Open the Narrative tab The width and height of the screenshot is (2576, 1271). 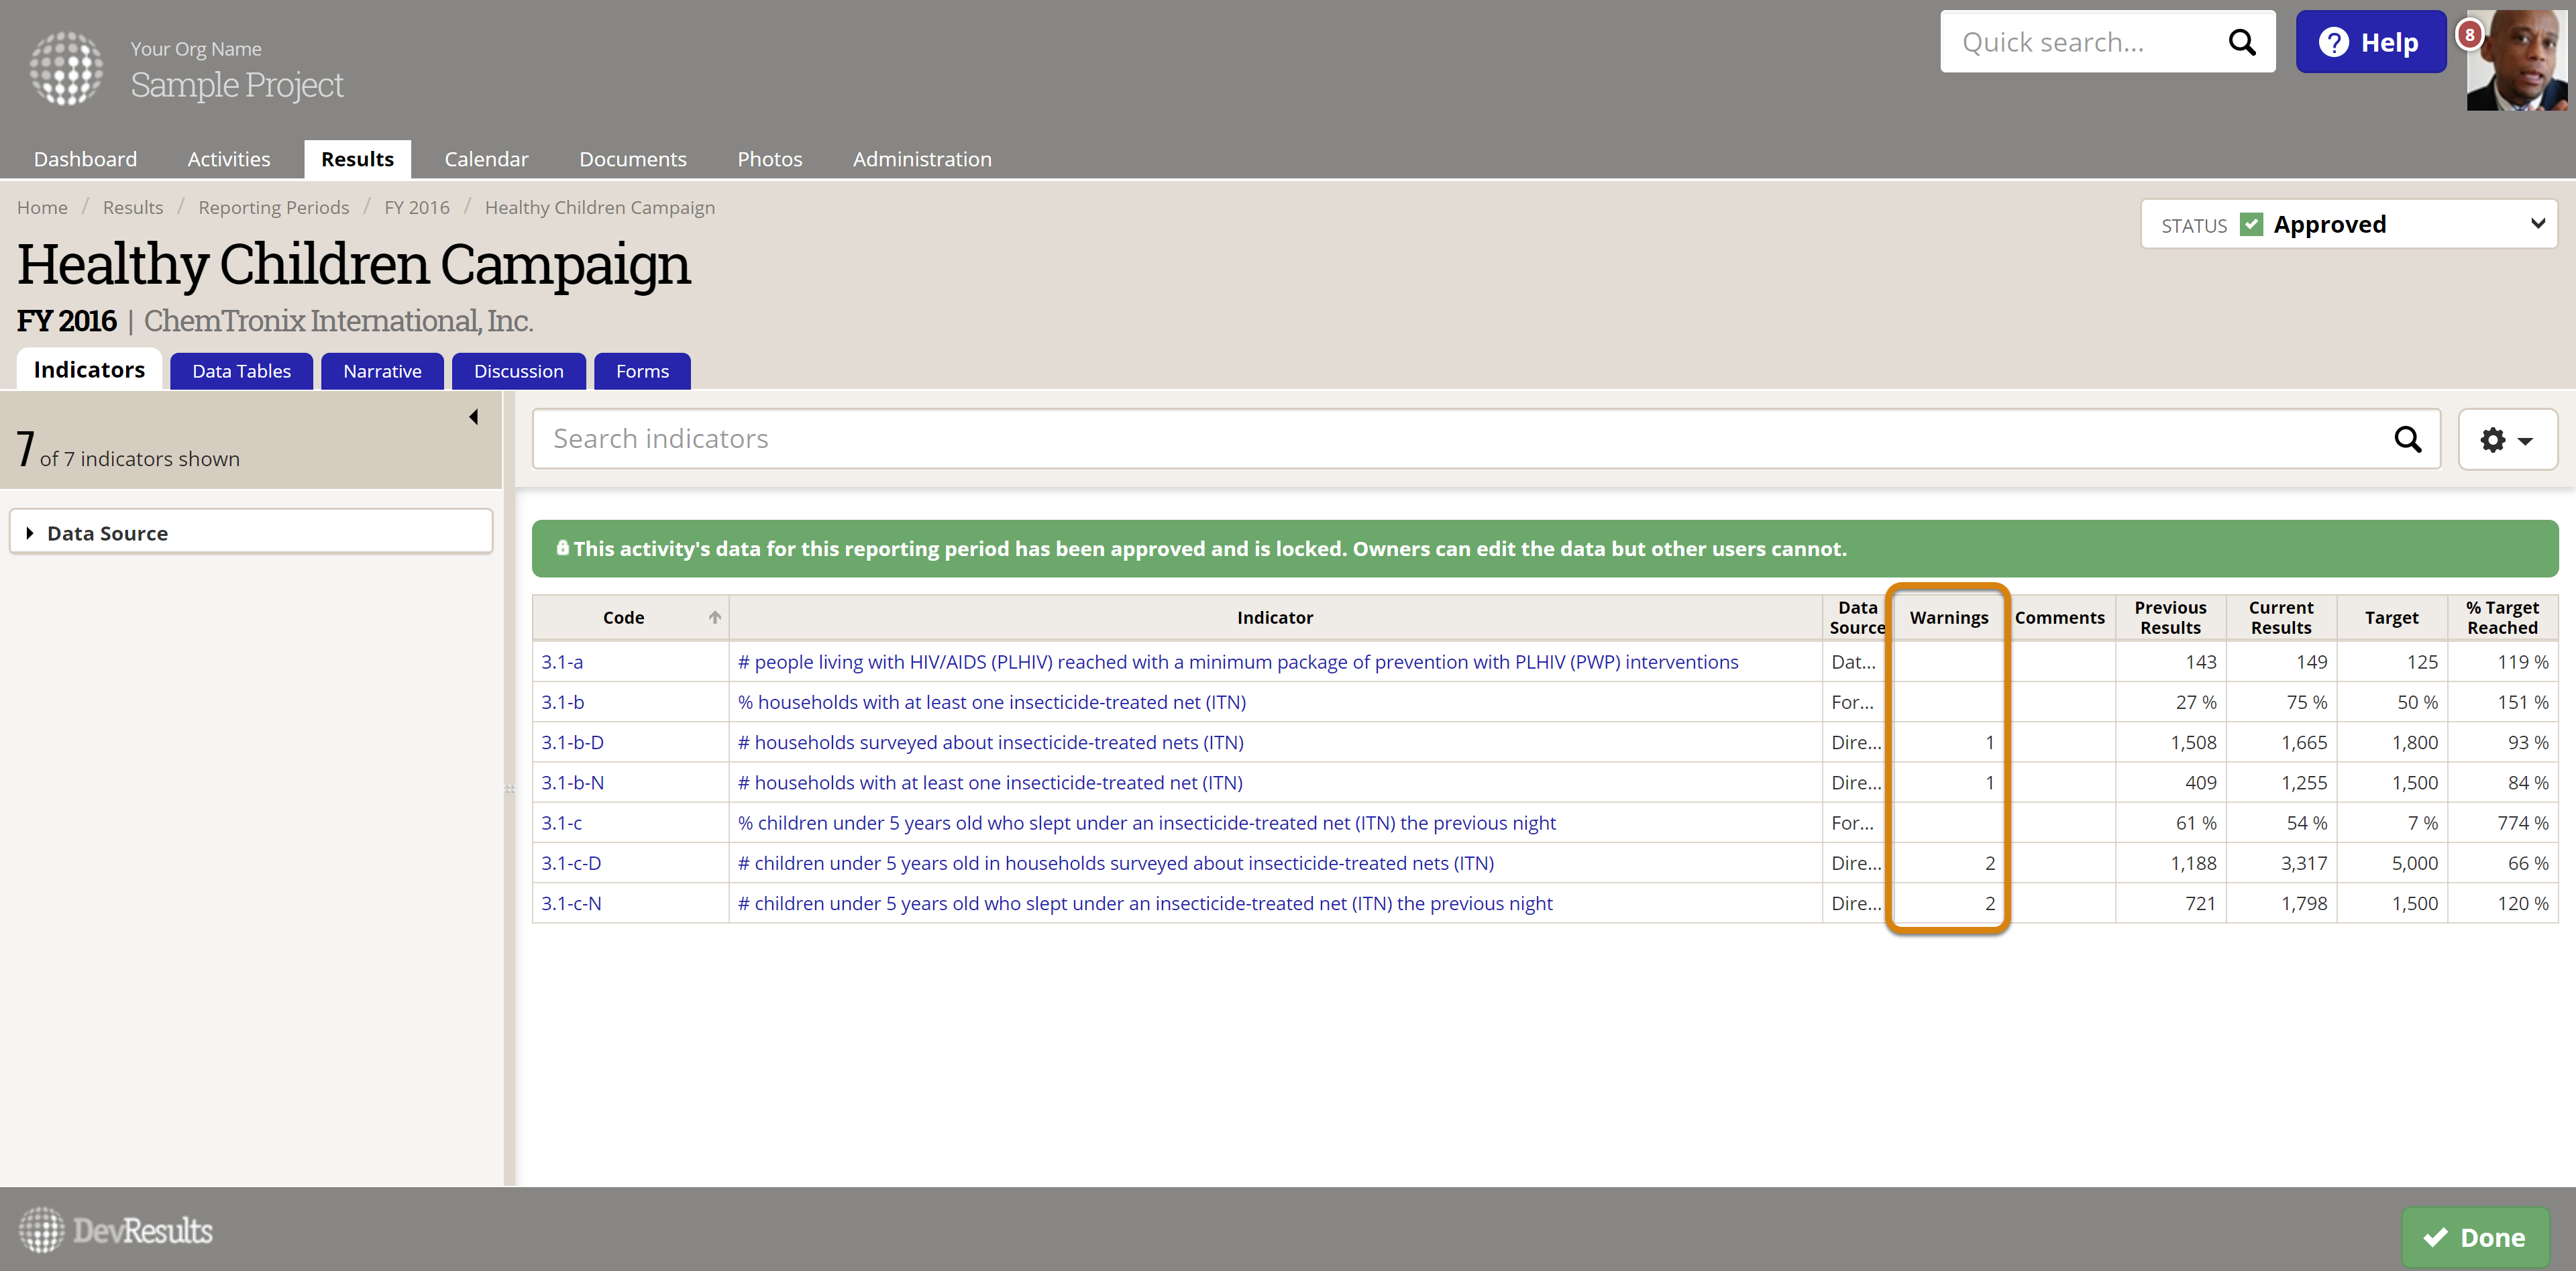pos(382,371)
